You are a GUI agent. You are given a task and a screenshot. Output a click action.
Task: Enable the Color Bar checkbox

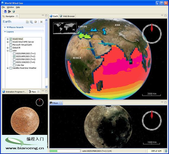pyautogui.click(x=14, y=65)
